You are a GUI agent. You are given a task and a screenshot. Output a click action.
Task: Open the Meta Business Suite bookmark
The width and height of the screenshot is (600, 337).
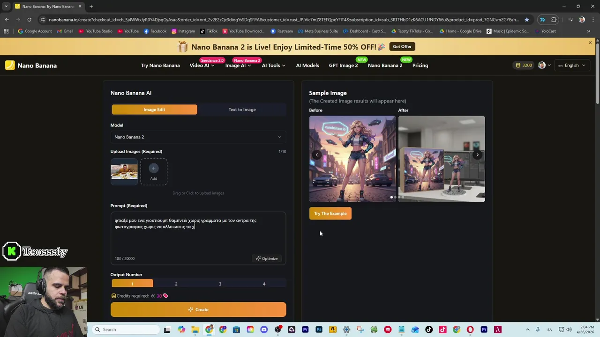(317, 31)
